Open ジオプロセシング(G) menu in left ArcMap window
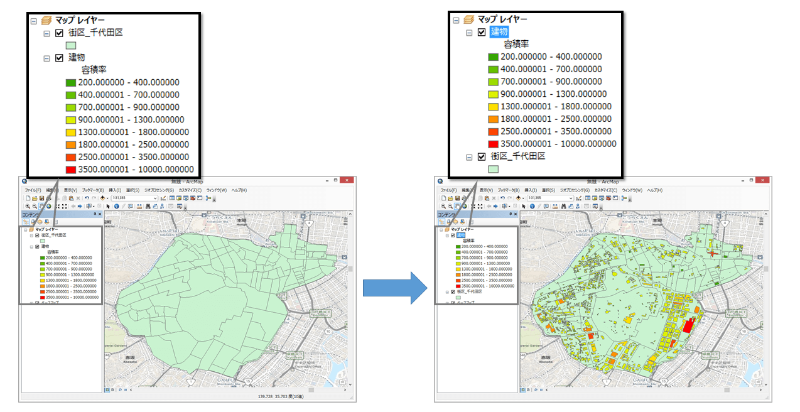The height and width of the screenshot is (412, 800). [x=159, y=190]
